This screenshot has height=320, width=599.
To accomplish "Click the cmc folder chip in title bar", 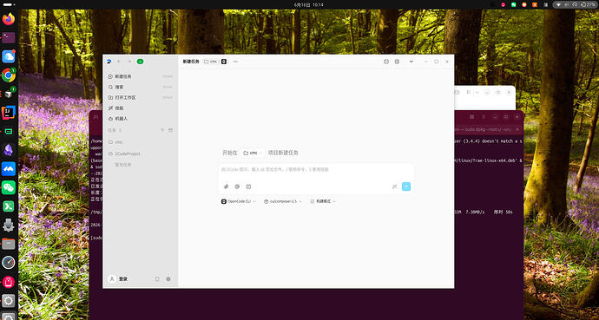I will [210, 62].
